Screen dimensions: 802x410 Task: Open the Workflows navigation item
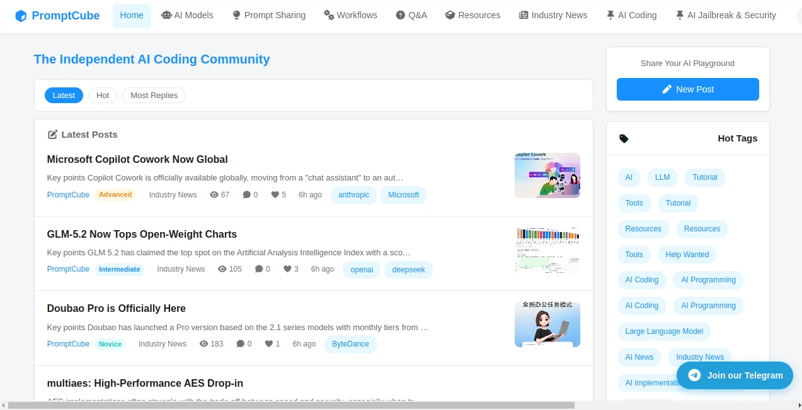tap(350, 16)
